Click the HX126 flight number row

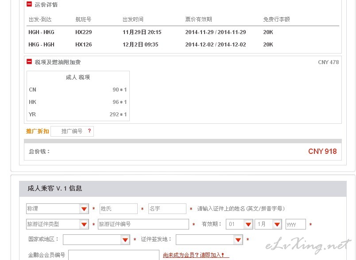pos(83,45)
